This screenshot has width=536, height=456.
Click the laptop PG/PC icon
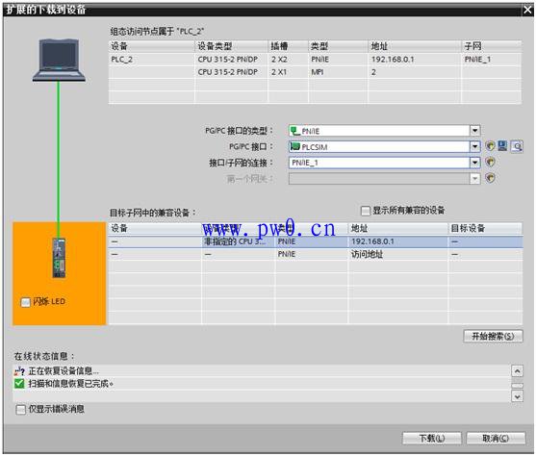[59, 60]
